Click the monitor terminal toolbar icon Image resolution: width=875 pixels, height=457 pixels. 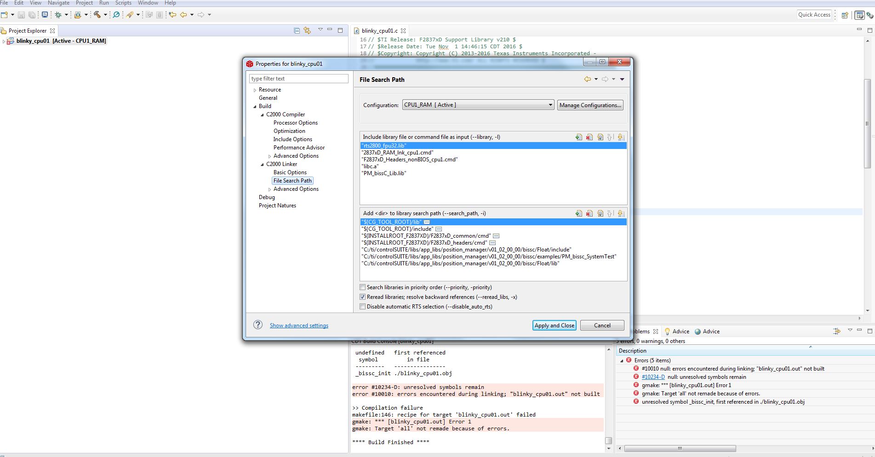click(45, 15)
